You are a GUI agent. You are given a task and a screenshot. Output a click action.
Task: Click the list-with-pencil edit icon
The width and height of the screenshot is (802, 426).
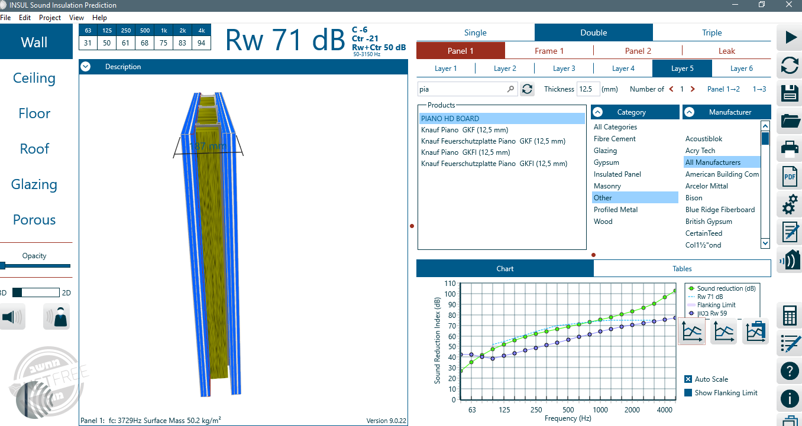point(790,343)
